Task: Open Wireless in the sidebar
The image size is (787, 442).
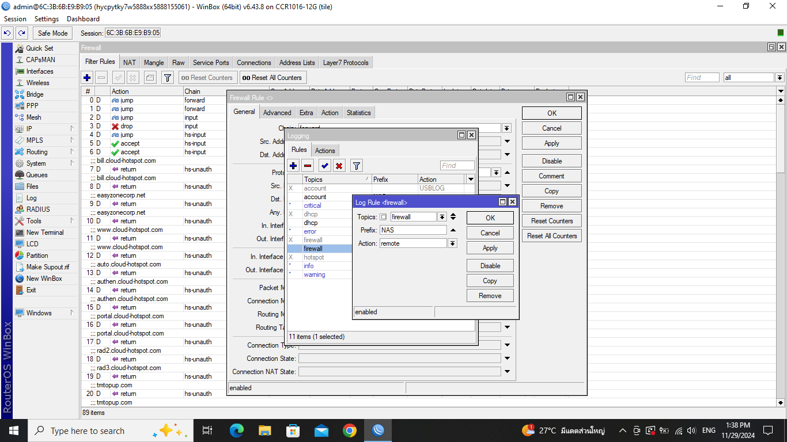Action: (x=37, y=83)
